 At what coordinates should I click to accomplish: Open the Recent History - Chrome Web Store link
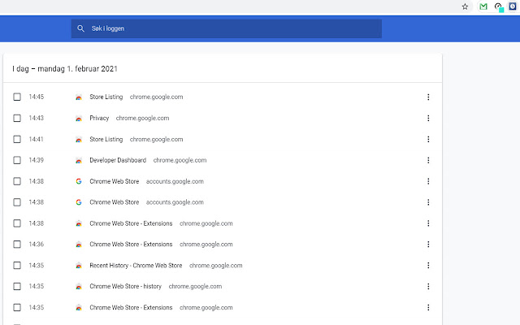(136, 266)
